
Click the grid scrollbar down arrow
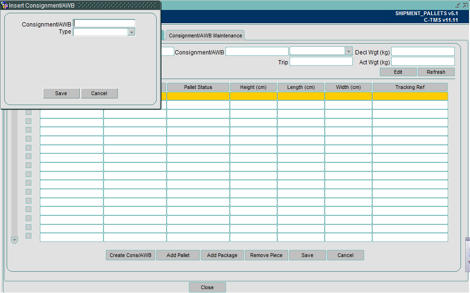(14, 240)
